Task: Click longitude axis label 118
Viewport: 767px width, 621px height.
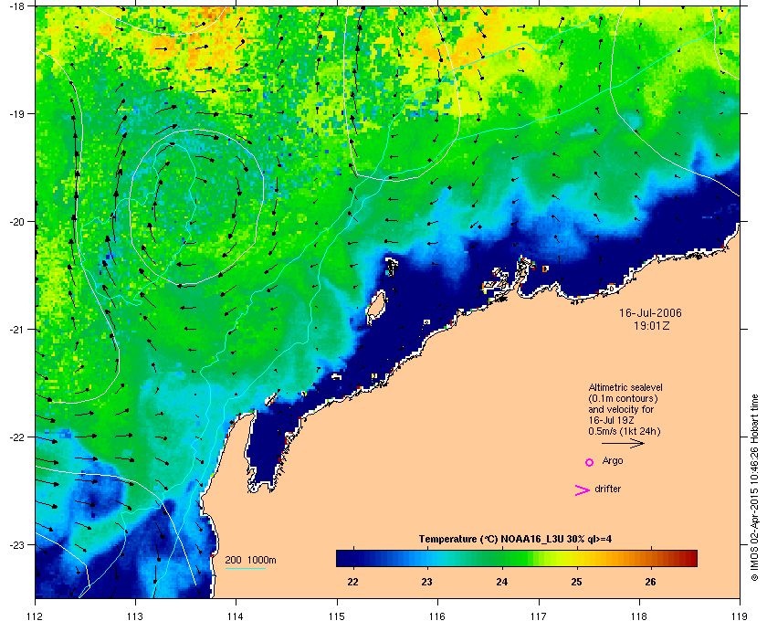Action: click(639, 616)
